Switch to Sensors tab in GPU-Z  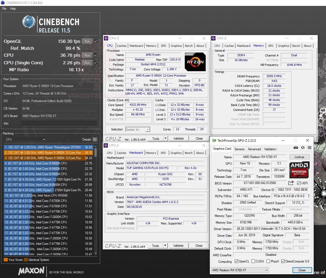tap(239, 149)
